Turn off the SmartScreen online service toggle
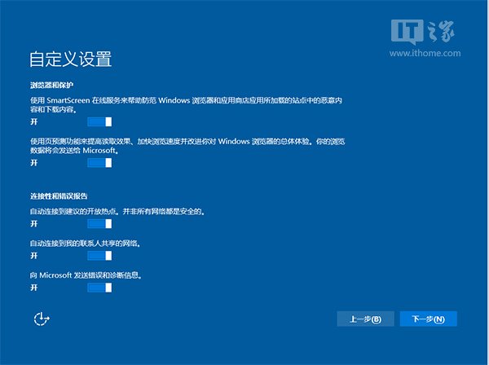The height and width of the screenshot is (365, 489). click(98, 121)
